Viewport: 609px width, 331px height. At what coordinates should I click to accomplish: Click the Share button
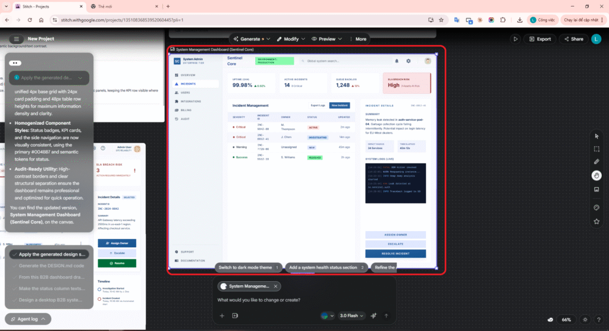point(573,39)
